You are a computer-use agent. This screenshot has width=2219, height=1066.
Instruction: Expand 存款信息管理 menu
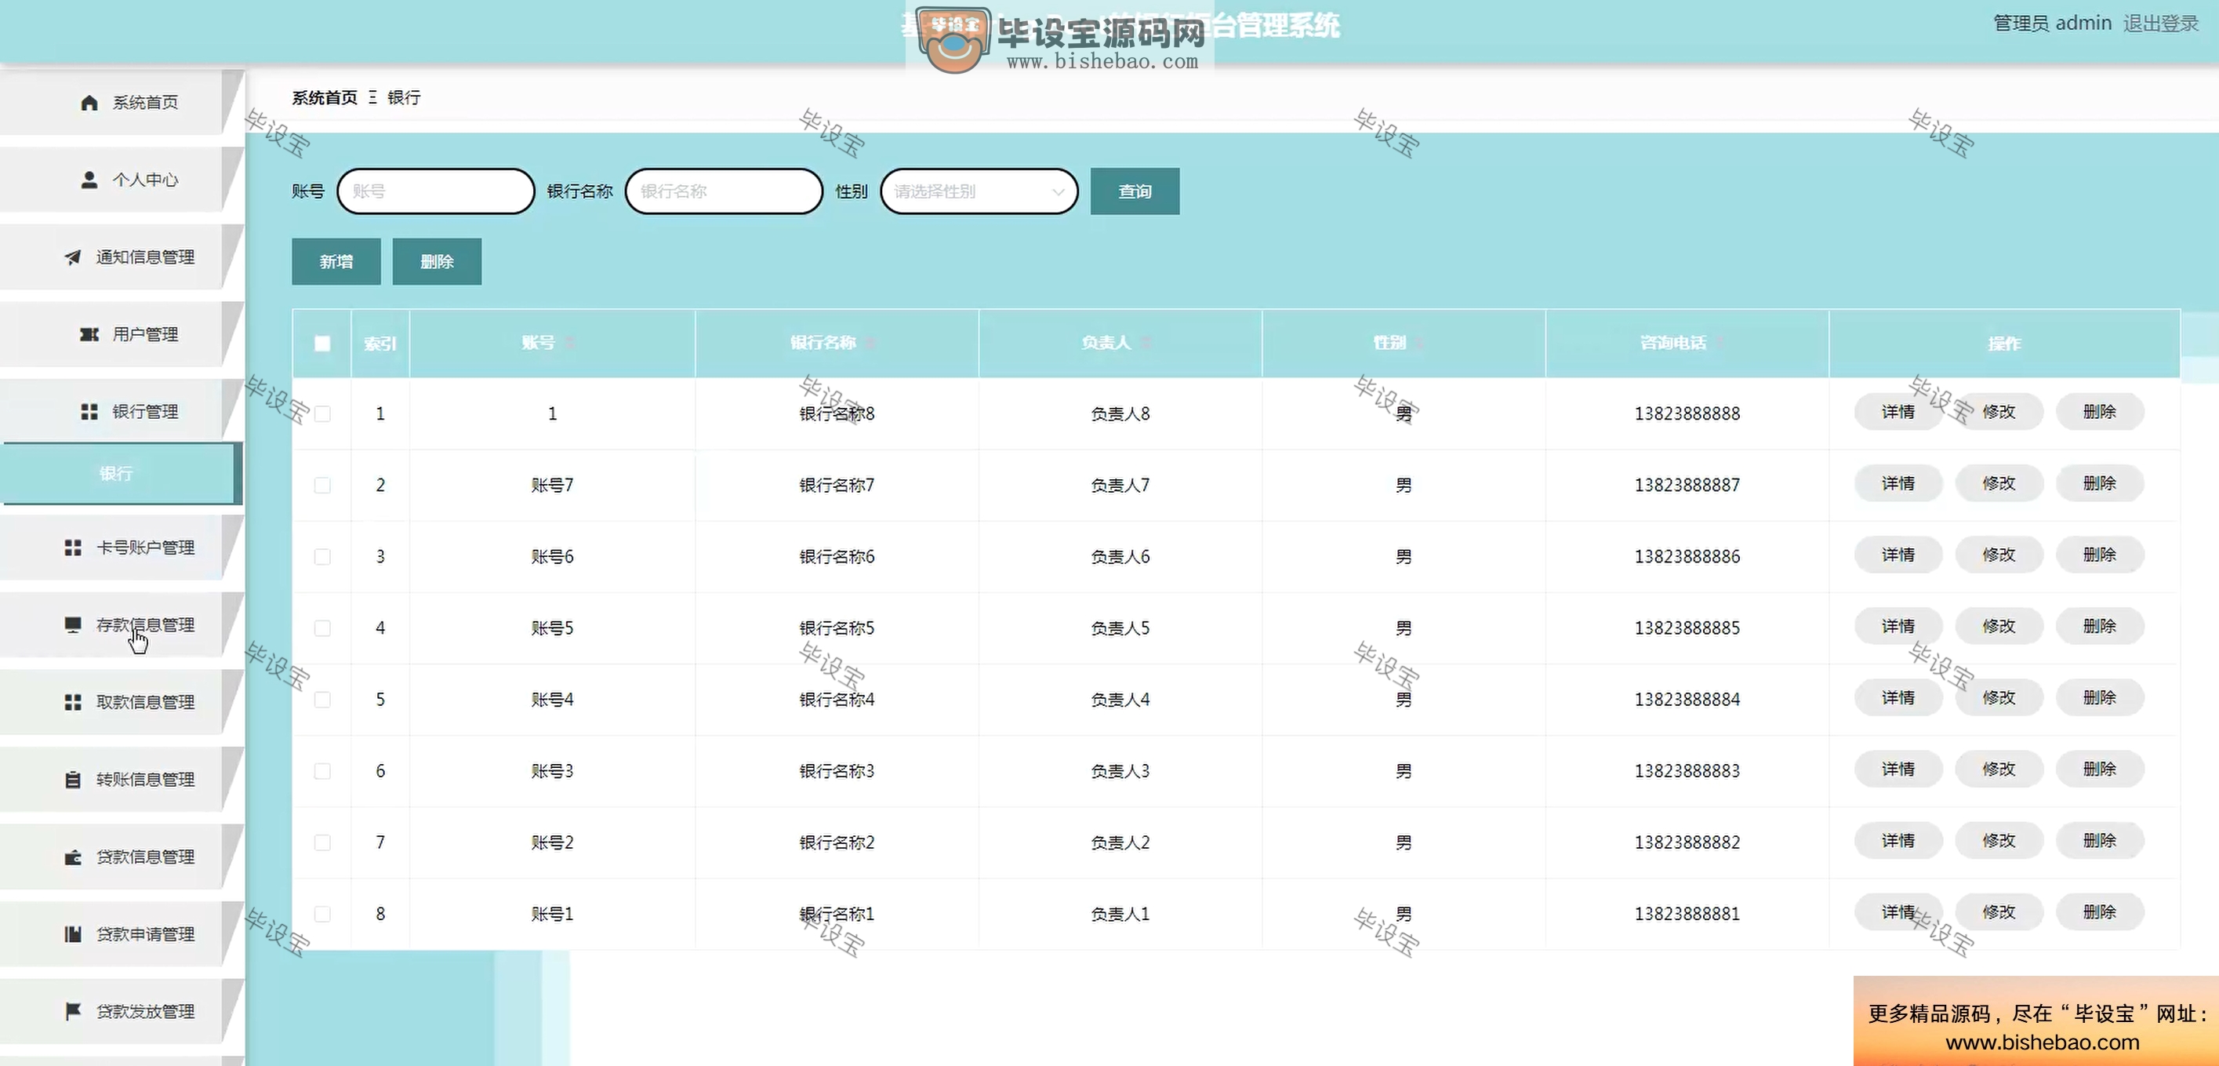(121, 624)
